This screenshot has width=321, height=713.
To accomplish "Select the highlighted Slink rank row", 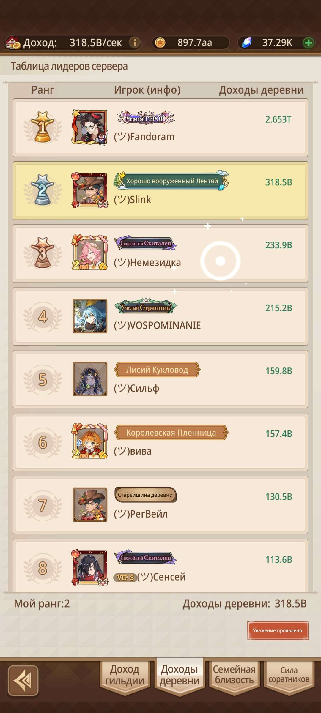I will point(160,191).
